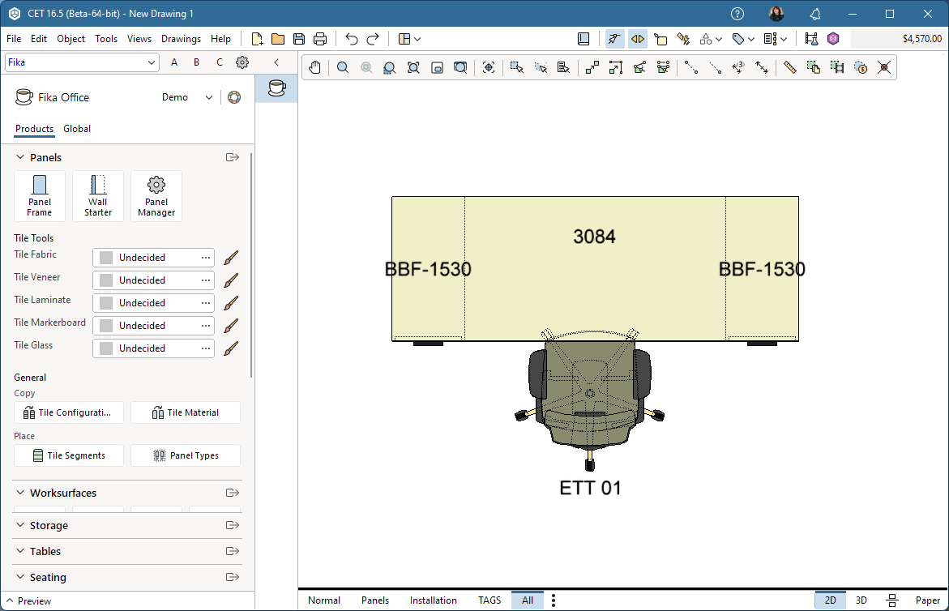Select the Pan hand tool
The image size is (949, 611).
click(x=315, y=68)
